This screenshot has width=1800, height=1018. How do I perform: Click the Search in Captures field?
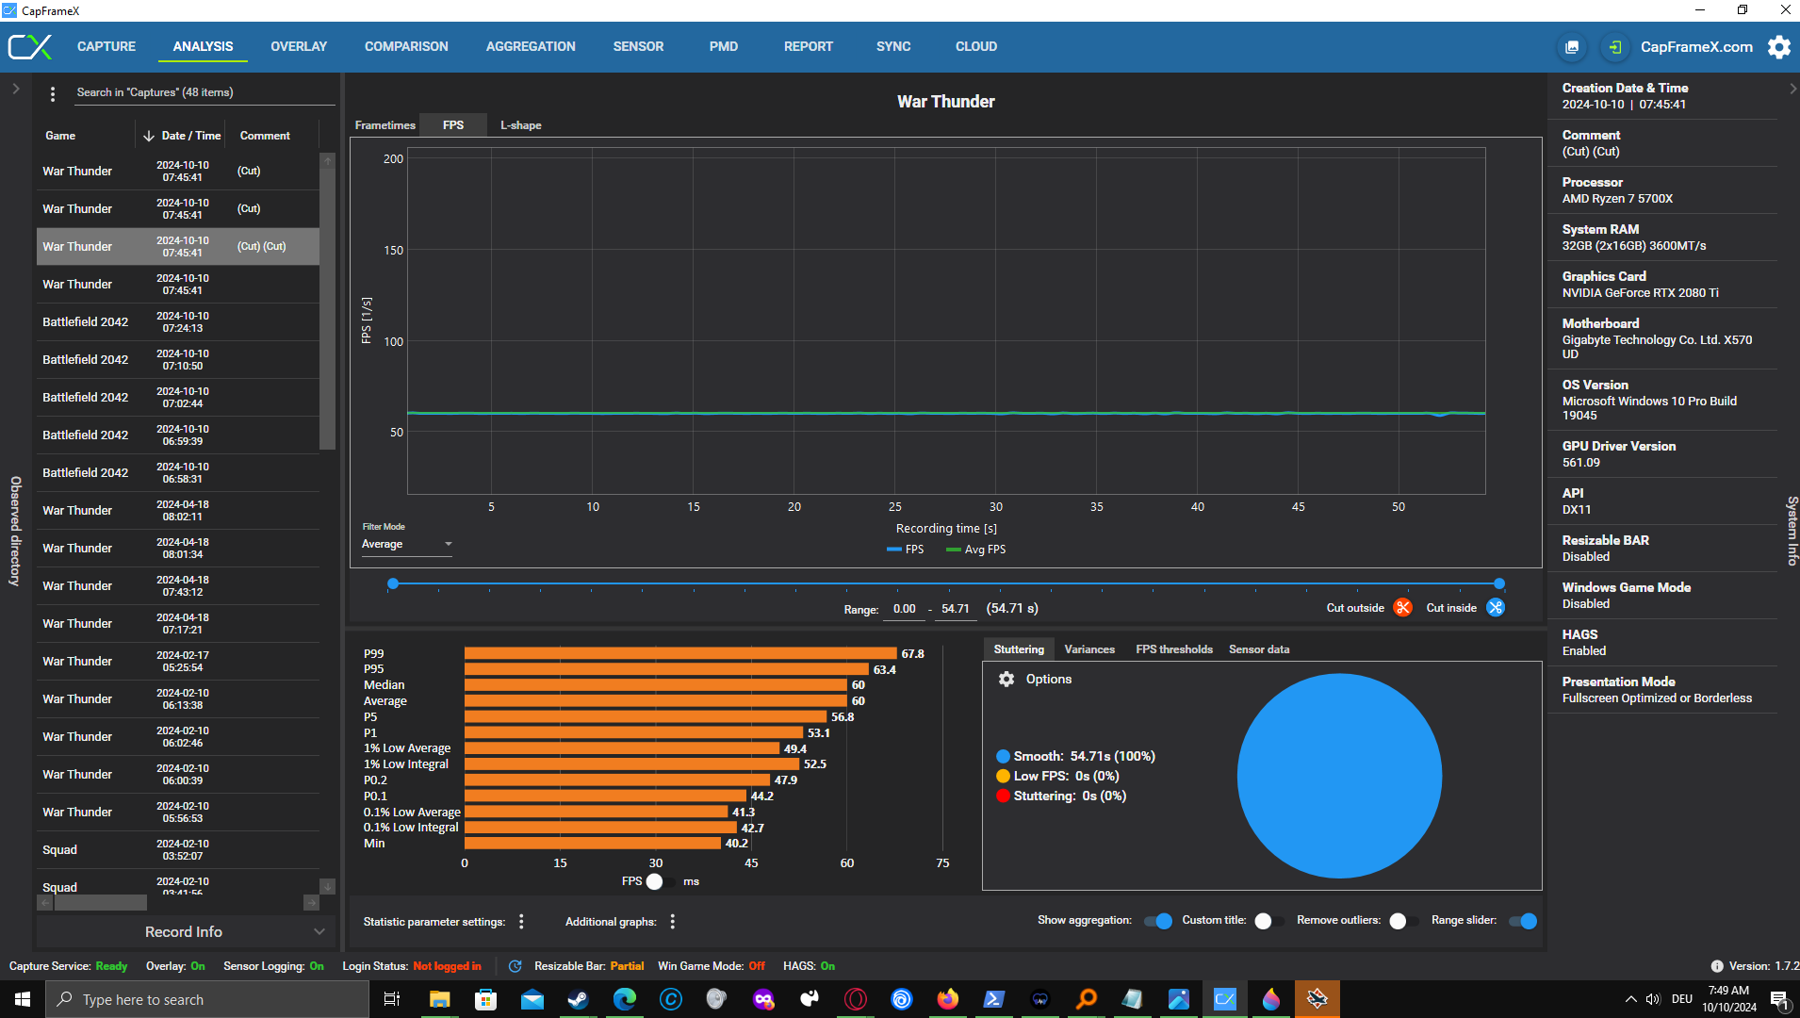click(204, 92)
